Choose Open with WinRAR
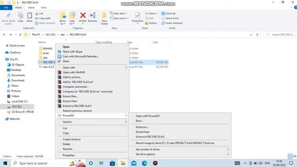Image resolution: width=297 pixels, height=167 pixels. [x=92, y=72]
